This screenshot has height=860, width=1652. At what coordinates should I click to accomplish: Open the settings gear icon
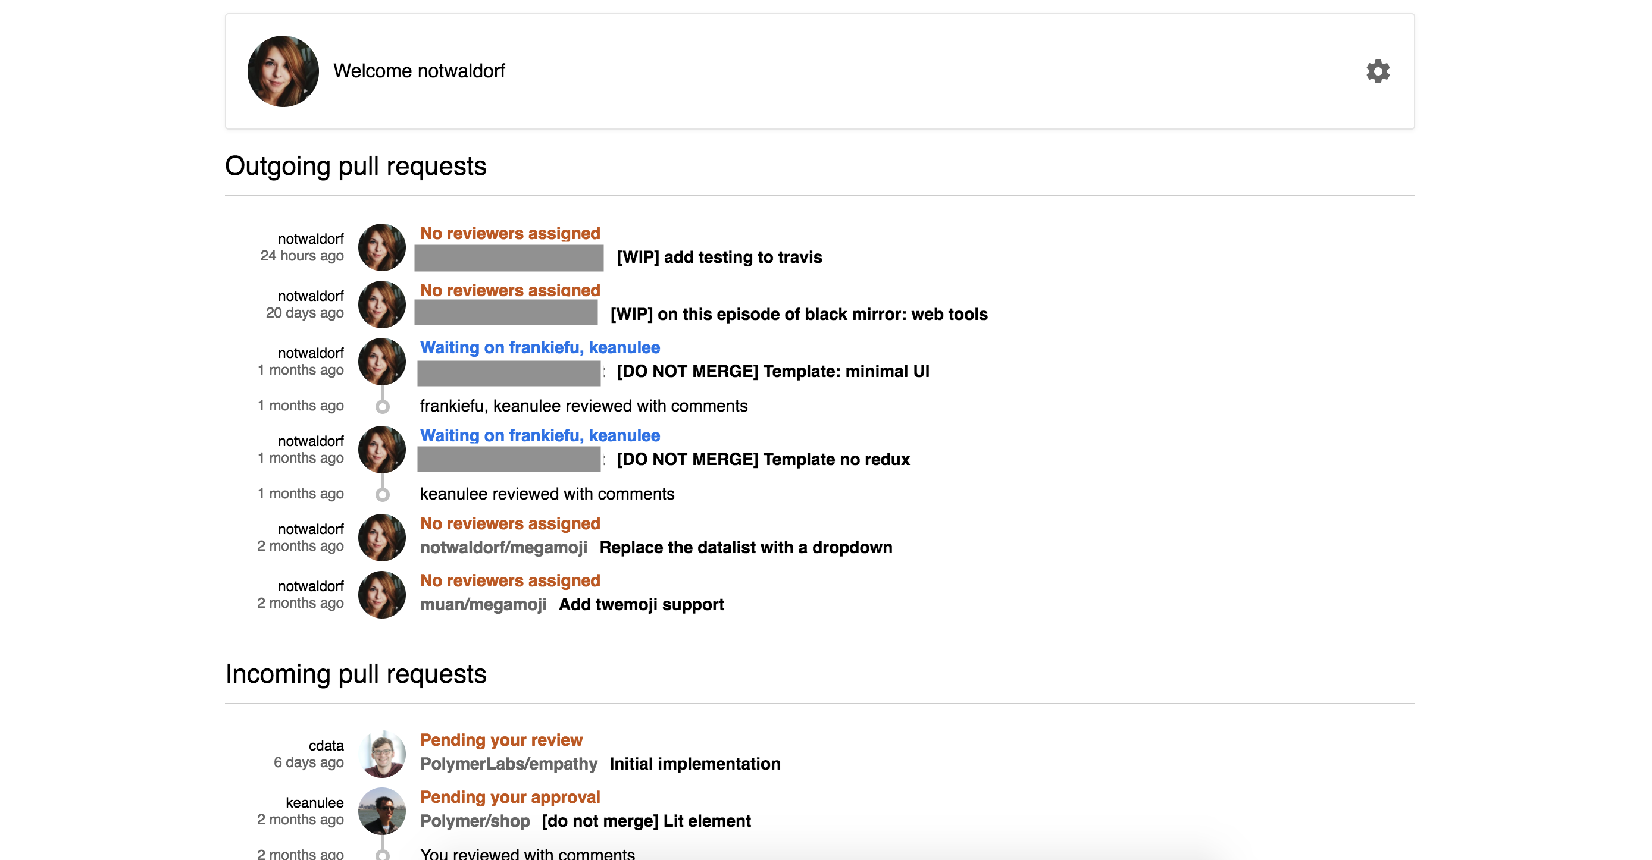point(1378,71)
